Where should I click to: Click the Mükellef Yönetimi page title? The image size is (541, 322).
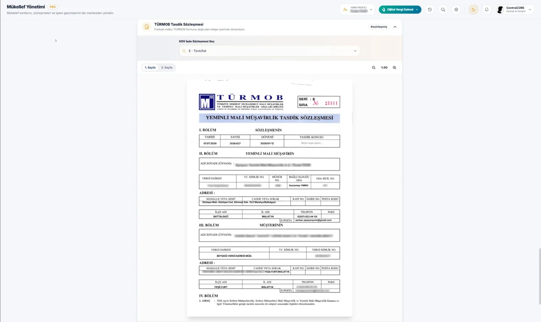pos(26,7)
